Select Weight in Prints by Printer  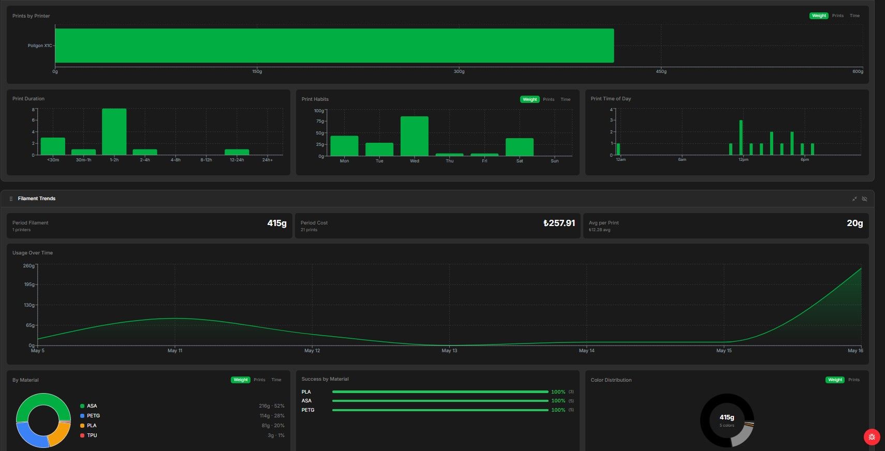[819, 16]
